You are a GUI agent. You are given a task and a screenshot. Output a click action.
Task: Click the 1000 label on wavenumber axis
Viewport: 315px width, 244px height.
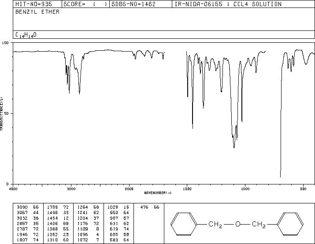pyautogui.click(x=245, y=189)
